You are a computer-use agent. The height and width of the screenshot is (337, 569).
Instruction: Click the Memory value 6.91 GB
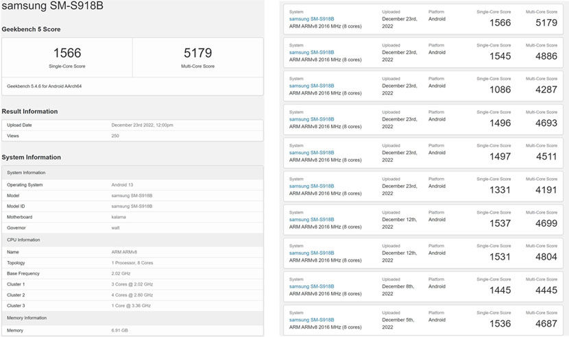point(119,330)
